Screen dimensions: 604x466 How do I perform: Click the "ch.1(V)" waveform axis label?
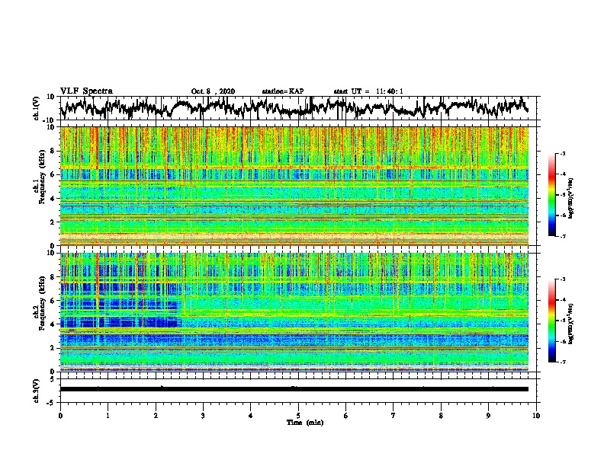37,108
